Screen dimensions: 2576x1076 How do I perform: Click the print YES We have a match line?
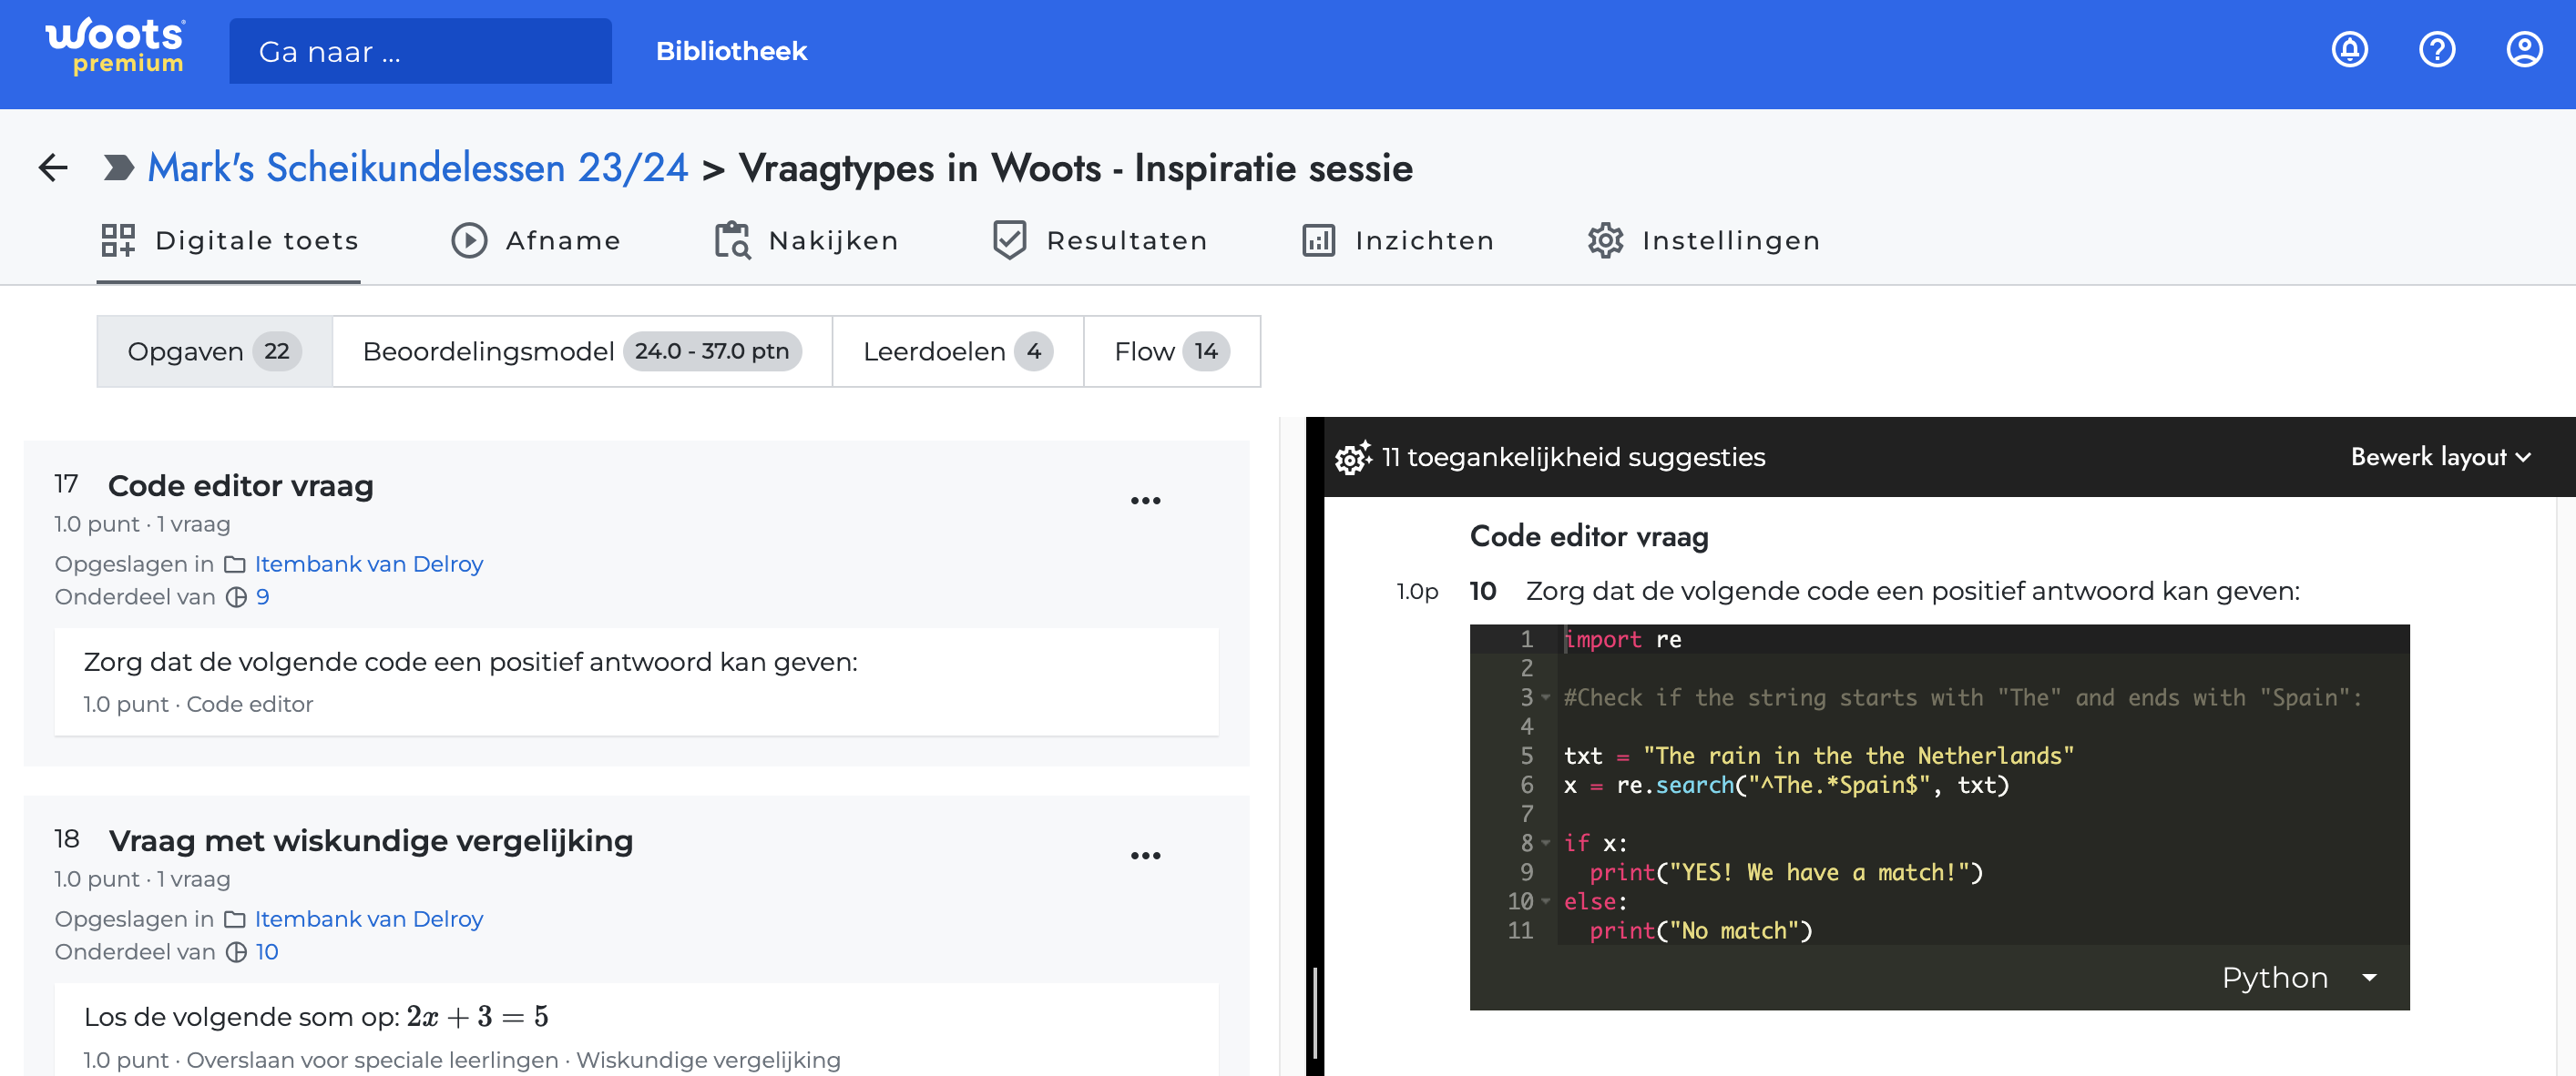click(x=1786, y=873)
